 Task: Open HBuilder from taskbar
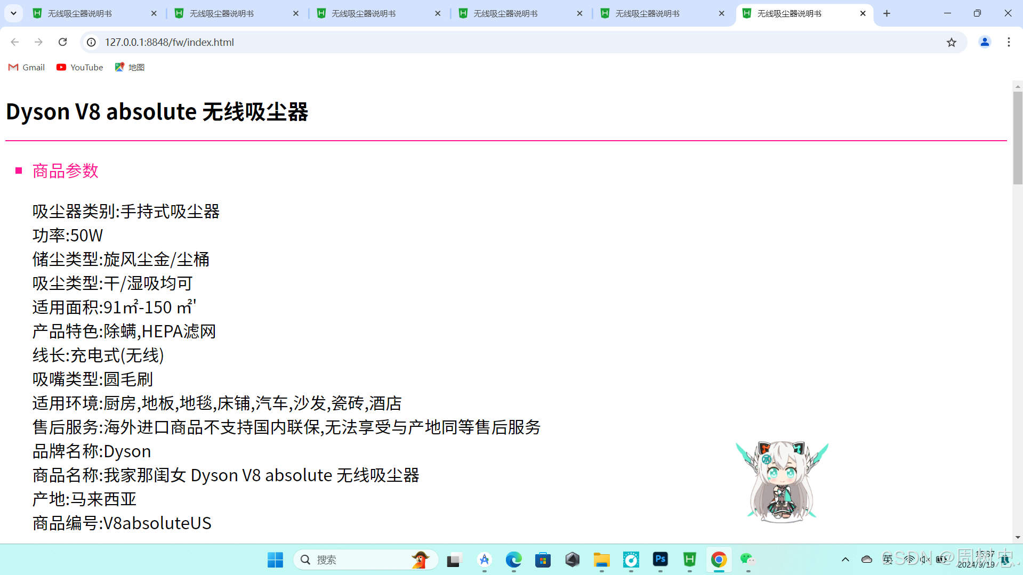tap(690, 560)
